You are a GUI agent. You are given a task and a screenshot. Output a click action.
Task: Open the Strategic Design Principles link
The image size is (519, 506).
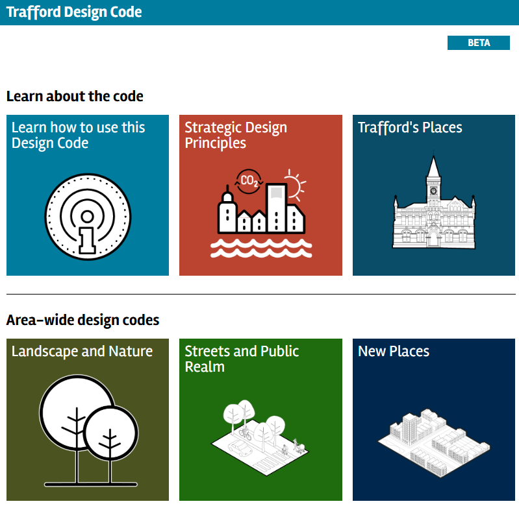236,135
